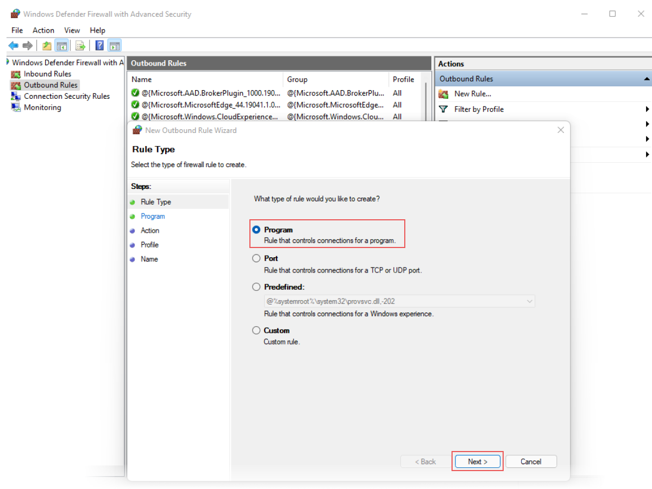Toggle the Show/Hide Console Tree toolbar icon
The image size is (652, 489).
(62, 45)
